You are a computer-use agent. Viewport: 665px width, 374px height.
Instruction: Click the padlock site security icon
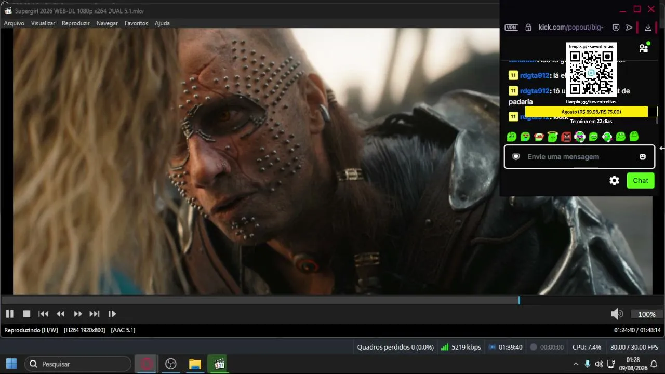click(x=528, y=28)
